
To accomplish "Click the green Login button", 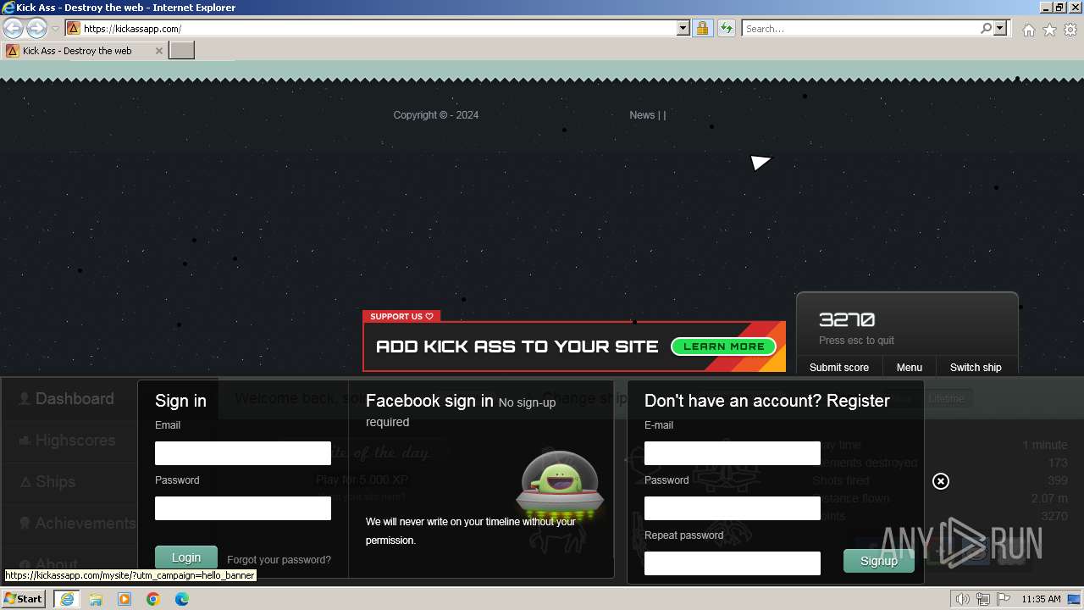I will [x=186, y=557].
